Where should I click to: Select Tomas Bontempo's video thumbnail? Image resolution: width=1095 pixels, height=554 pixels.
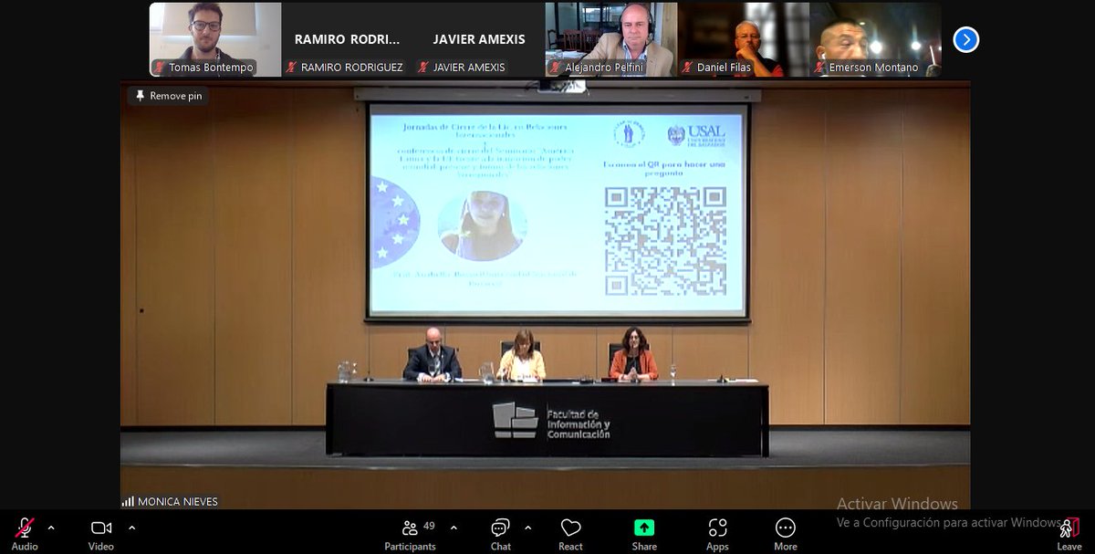[215, 39]
